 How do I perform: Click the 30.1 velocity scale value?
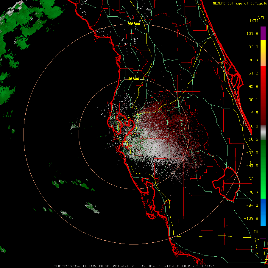point(253,100)
